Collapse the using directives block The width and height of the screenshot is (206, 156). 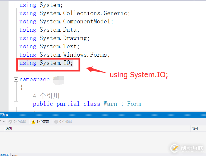[x=16, y=5]
